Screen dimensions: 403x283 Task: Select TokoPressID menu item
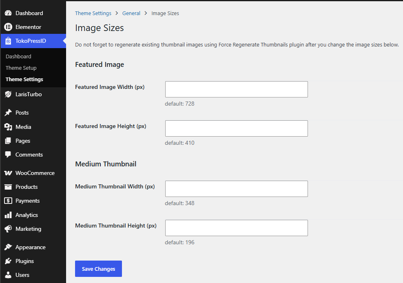coord(33,41)
